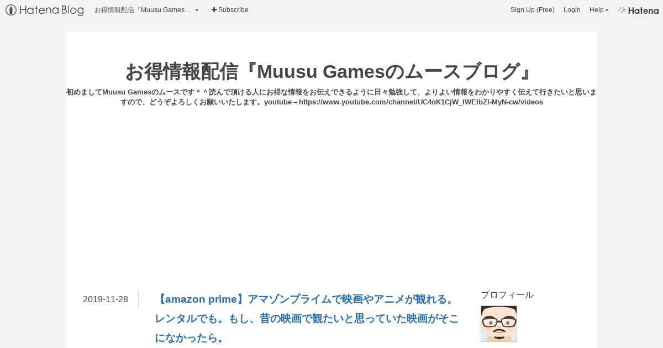Open the blog main title heading
The image size is (663, 348).
tap(331, 71)
